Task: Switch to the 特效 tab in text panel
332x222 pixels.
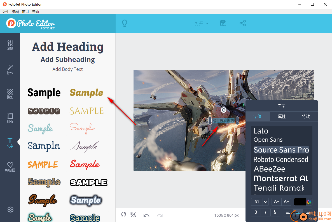Action: click(x=306, y=116)
